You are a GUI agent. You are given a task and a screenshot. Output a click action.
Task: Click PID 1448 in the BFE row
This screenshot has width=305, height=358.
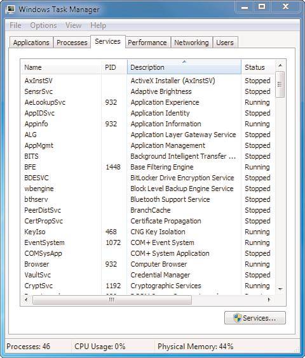point(113,167)
